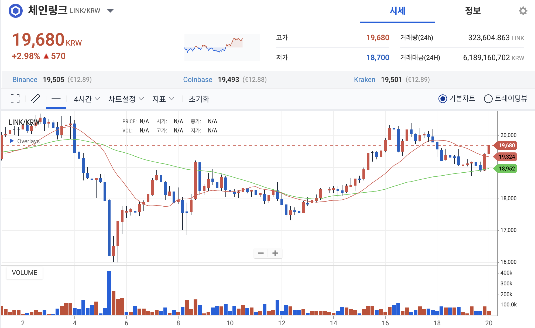
Task: Switch to the 정보 tab
Action: click(x=473, y=11)
